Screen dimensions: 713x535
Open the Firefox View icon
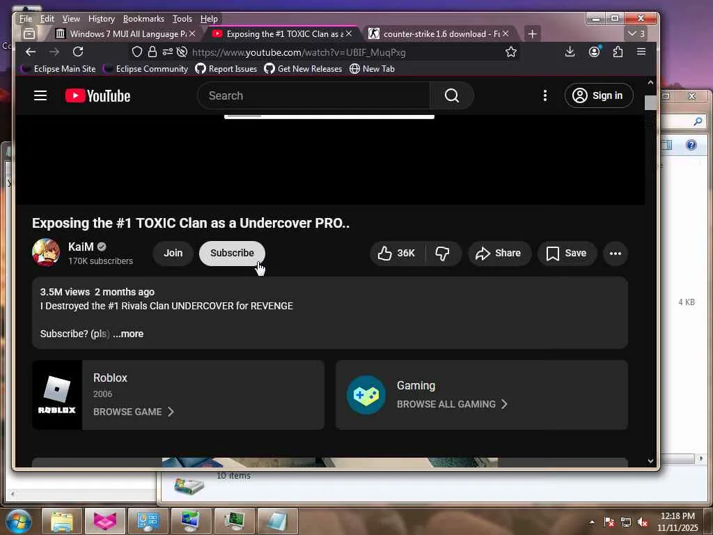(29, 33)
